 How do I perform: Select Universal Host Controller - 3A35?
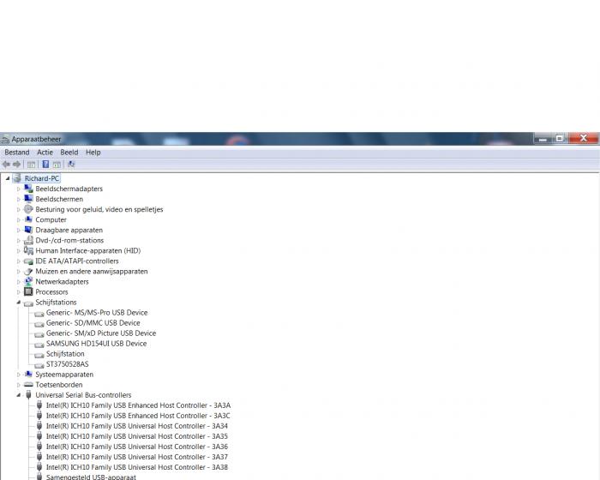point(137,436)
